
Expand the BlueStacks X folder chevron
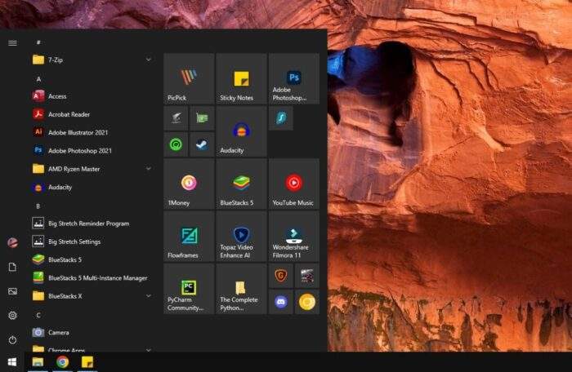149,296
